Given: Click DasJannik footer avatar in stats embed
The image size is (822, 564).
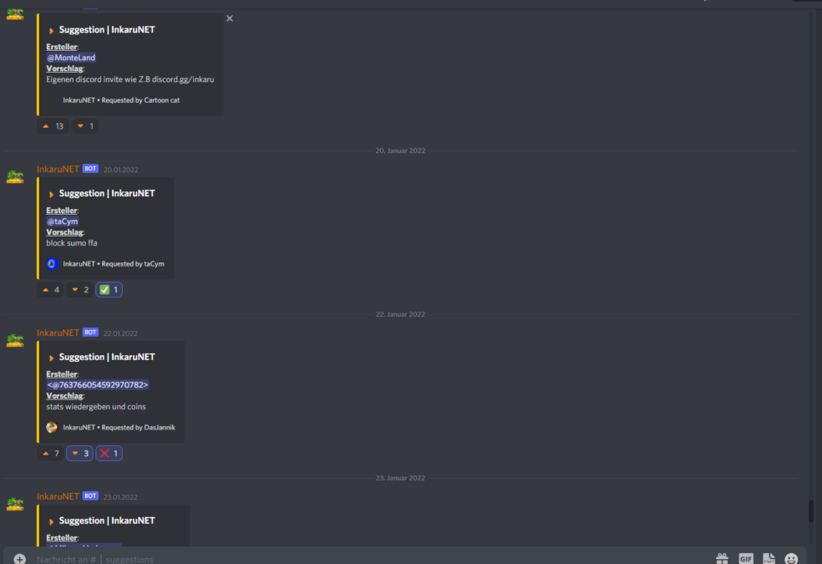Looking at the screenshot, I should coord(52,427).
